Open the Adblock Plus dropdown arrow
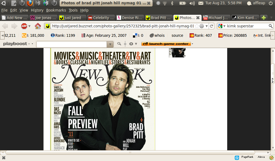This screenshot has width=275, height=161. coord(30,26)
